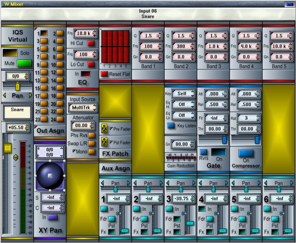Click the Pst Fader FX patch icon
The width and height of the screenshot is (296, 243).
click(104, 142)
